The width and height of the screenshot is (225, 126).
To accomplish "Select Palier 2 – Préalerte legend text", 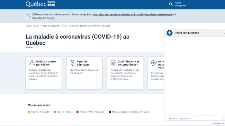I will coord(40,112).
